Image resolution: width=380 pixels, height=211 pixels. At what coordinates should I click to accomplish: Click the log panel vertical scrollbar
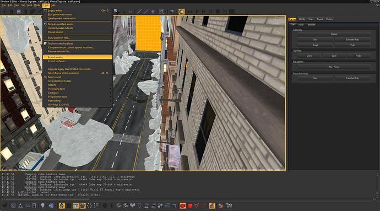click(377, 186)
